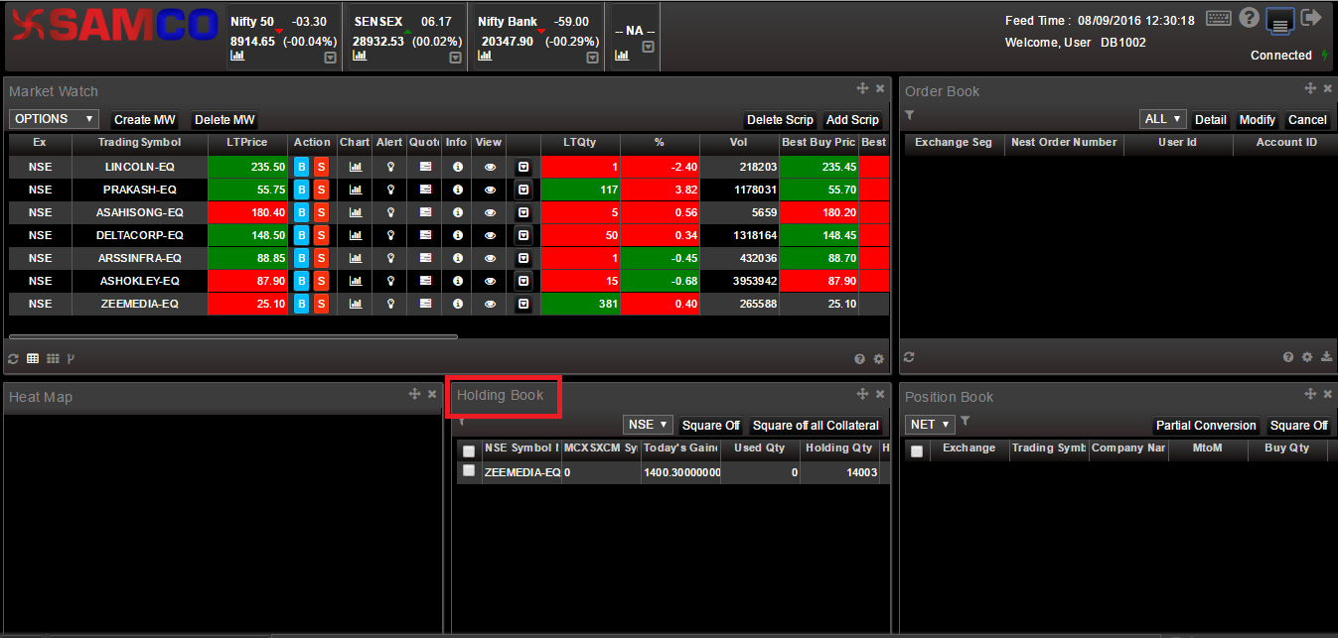Download the Order Book data
This screenshot has width=1338, height=638.
click(x=1327, y=357)
